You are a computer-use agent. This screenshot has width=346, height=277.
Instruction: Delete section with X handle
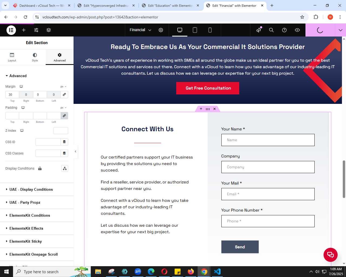(214, 109)
